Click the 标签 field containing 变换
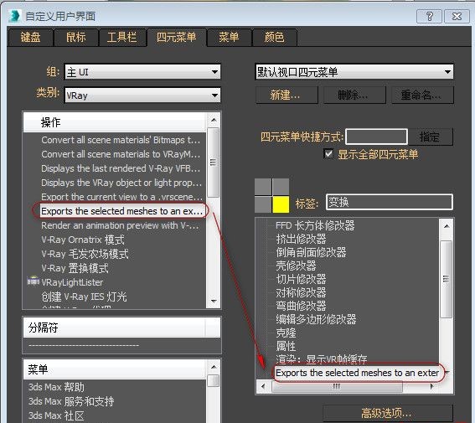Viewport: 475px width, 423px height. coord(390,202)
